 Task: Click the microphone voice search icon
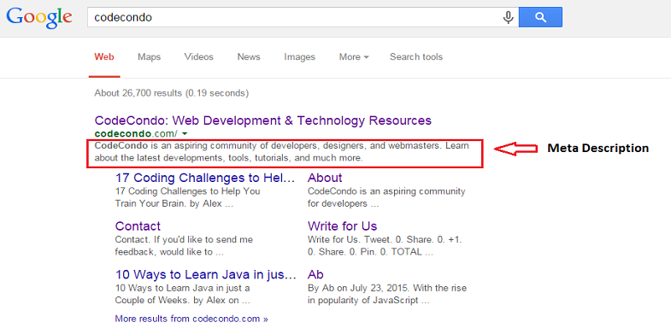pos(508,18)
